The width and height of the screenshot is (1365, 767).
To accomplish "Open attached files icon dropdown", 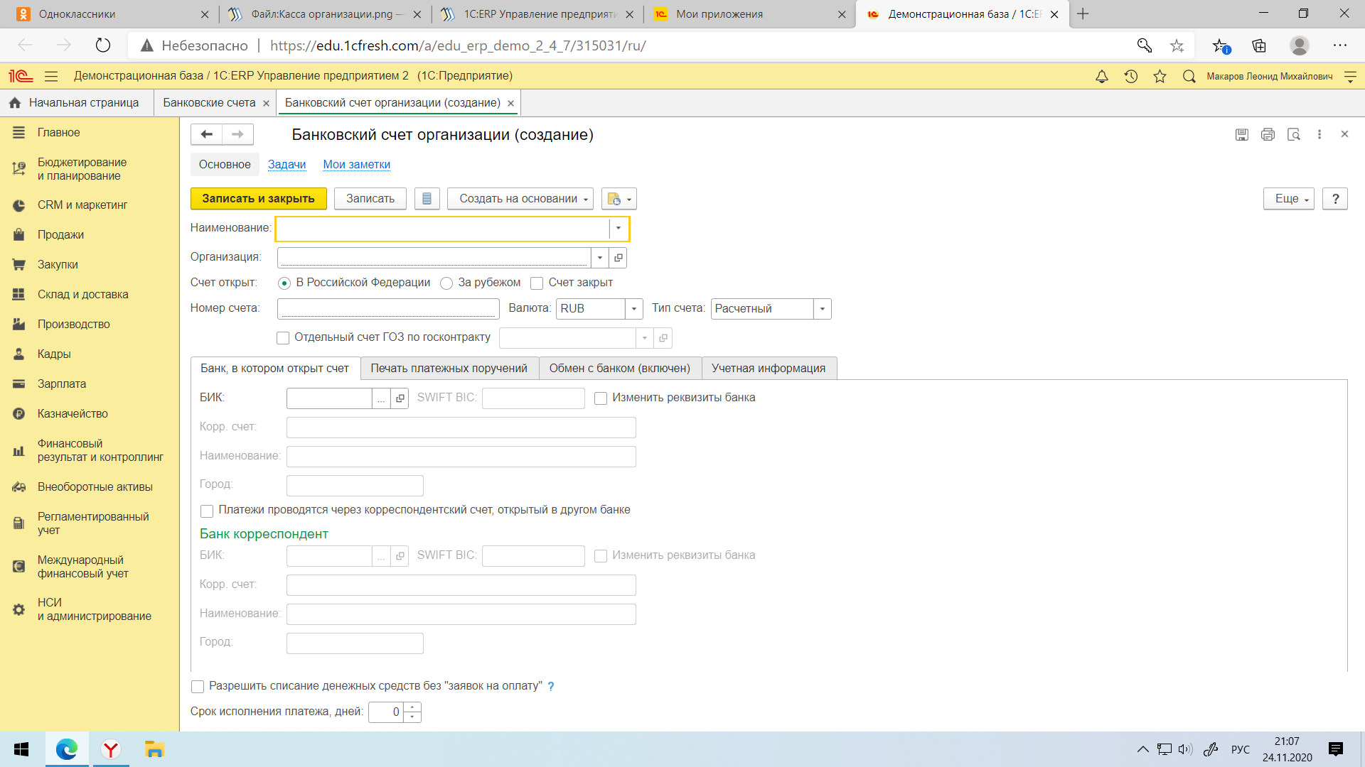I will click(619, 199).
